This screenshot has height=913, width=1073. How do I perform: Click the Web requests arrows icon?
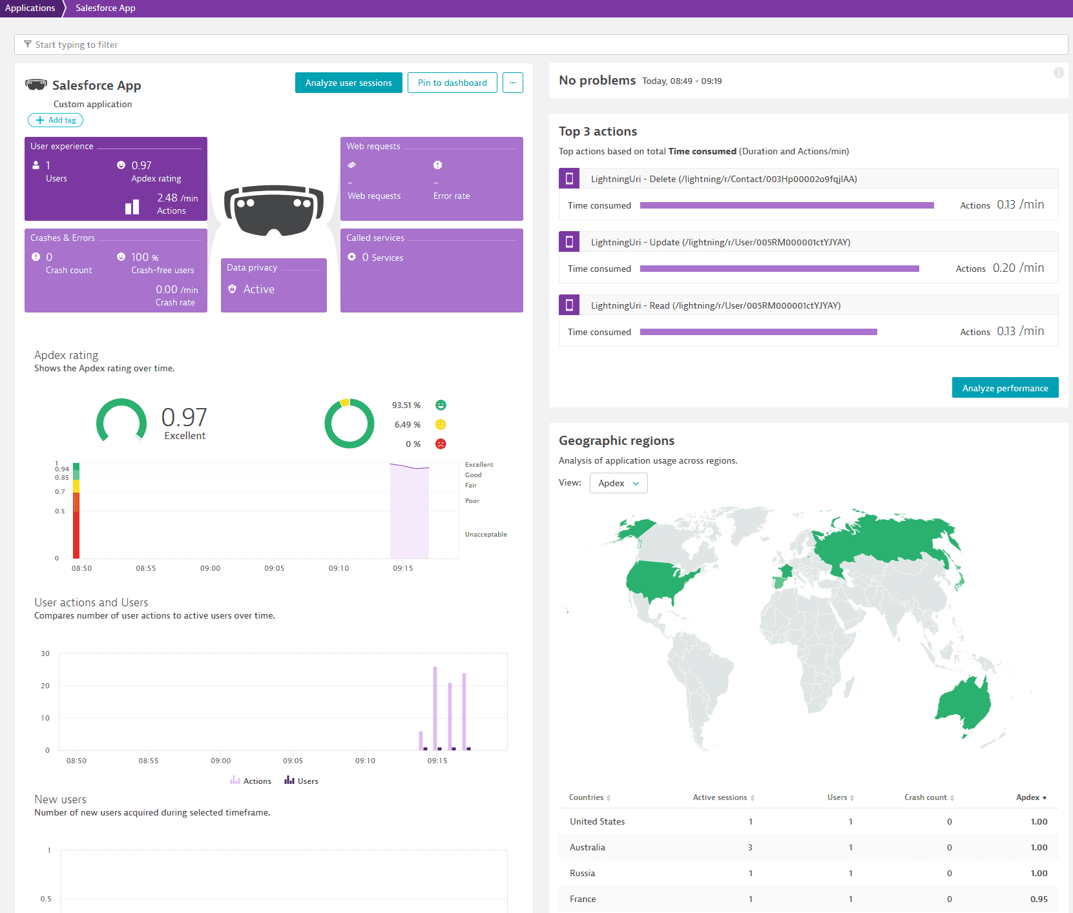click(351, 165)
